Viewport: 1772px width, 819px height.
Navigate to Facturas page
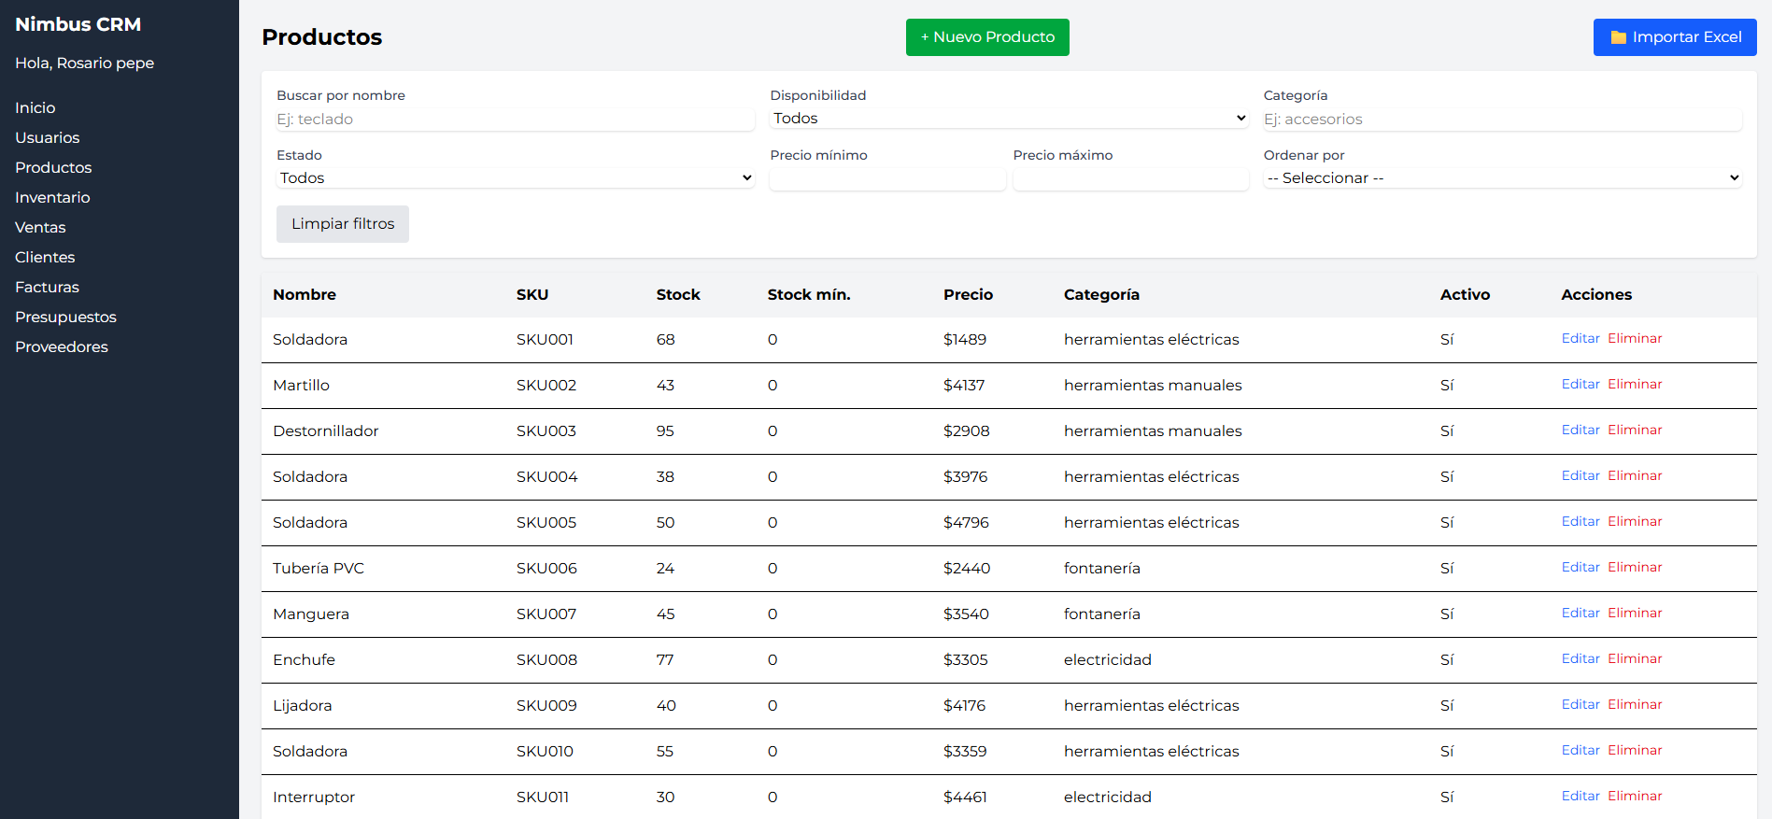[47, 288]
